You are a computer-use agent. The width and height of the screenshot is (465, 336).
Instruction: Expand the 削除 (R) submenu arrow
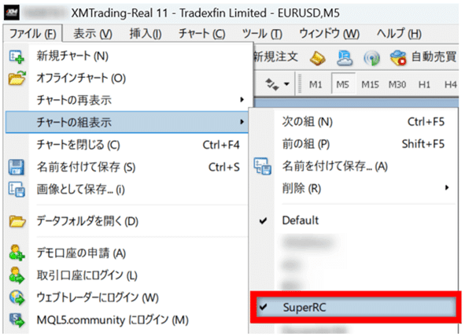[x=447, y=187]
